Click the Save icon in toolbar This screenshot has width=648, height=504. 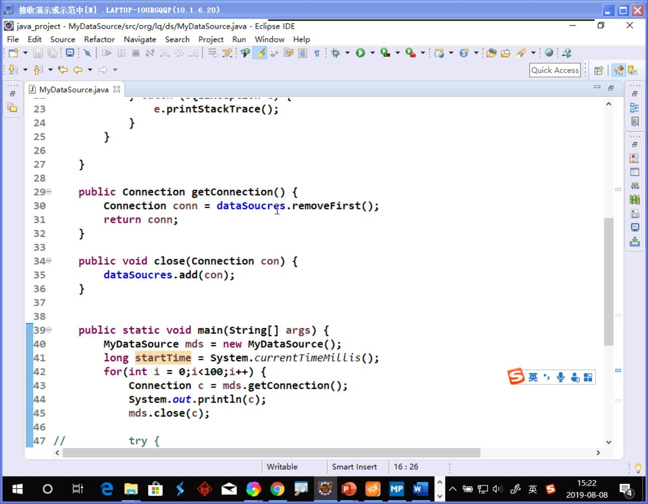(38, 53)
